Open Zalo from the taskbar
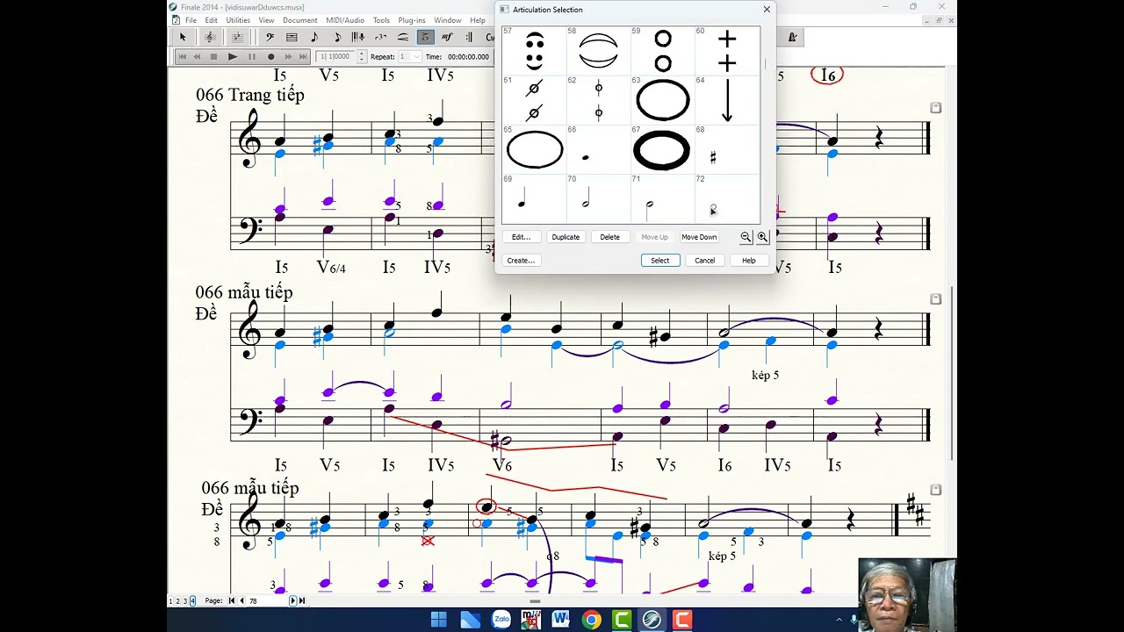 (x=501, y=620)
